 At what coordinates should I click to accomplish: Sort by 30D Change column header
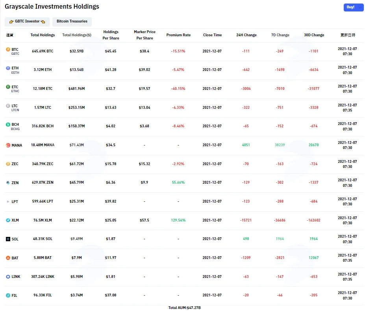coord(314,35)
